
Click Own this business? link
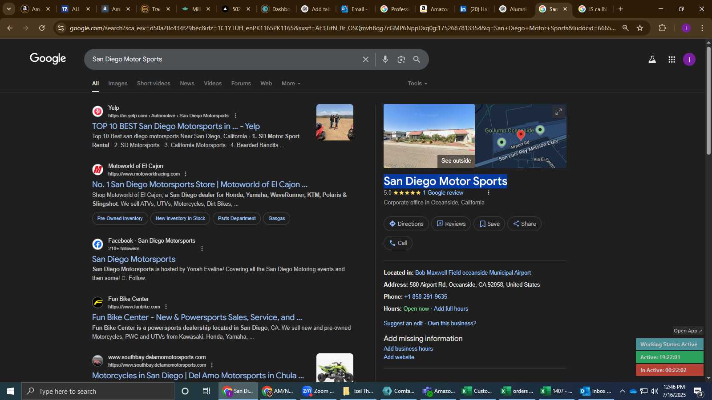pos(452,324)
